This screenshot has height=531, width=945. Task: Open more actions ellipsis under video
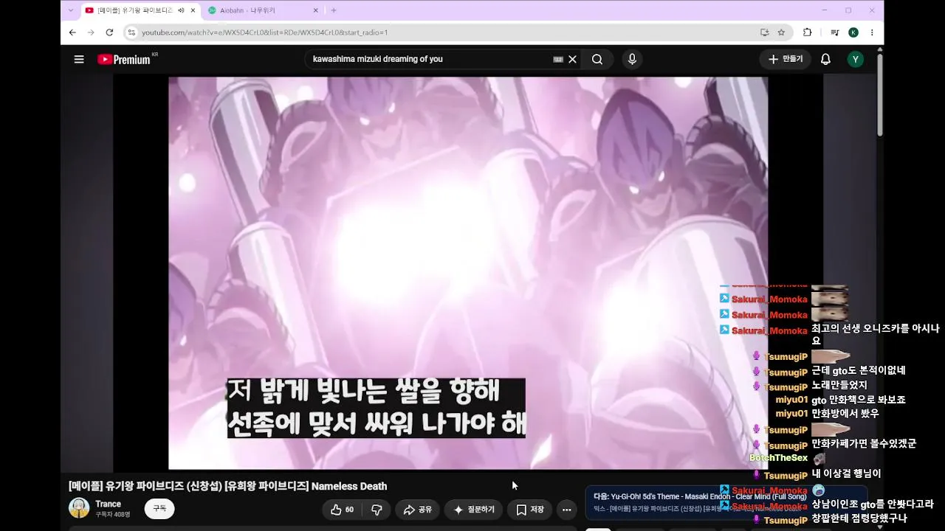click(x=566, y=510)
